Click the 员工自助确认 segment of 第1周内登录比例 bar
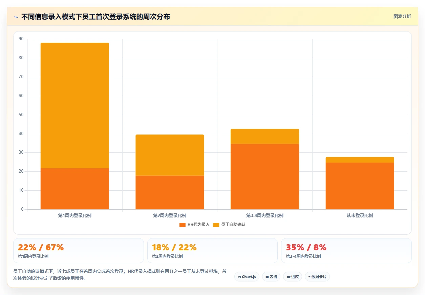Image resolution: width=425 pixels, height=295 pixels. point(75,105)
